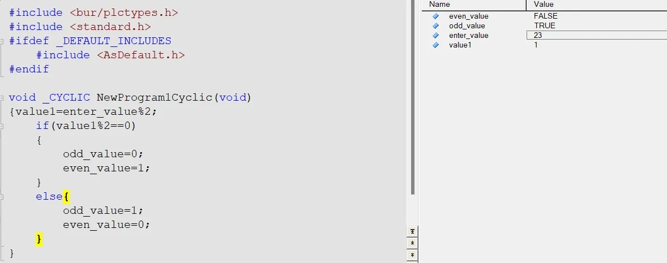Click the odd_value=0; statement

pyautogui.click(x=104, y=154)
